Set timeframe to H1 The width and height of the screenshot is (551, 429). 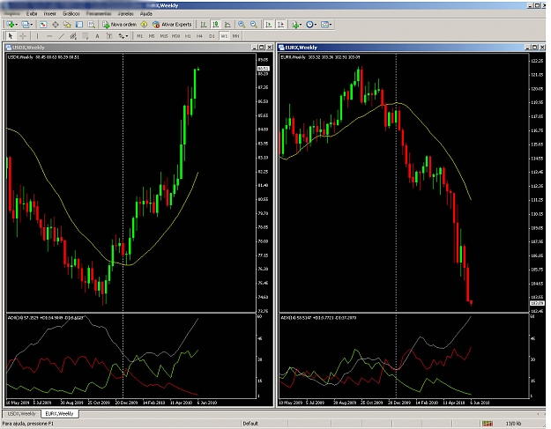pos(188,36)
